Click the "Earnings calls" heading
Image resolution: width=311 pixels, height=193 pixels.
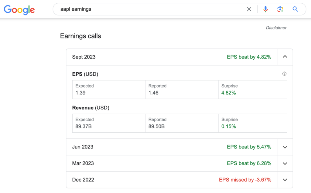pos(80,36)
